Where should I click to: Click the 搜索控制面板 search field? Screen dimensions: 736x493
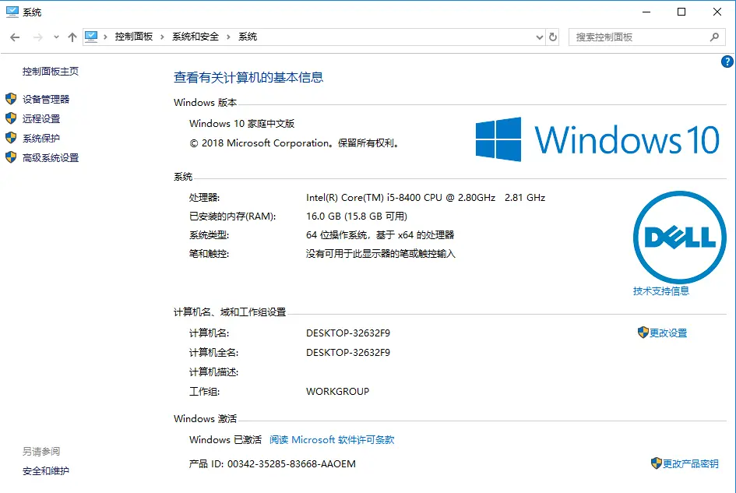[646, 37]
